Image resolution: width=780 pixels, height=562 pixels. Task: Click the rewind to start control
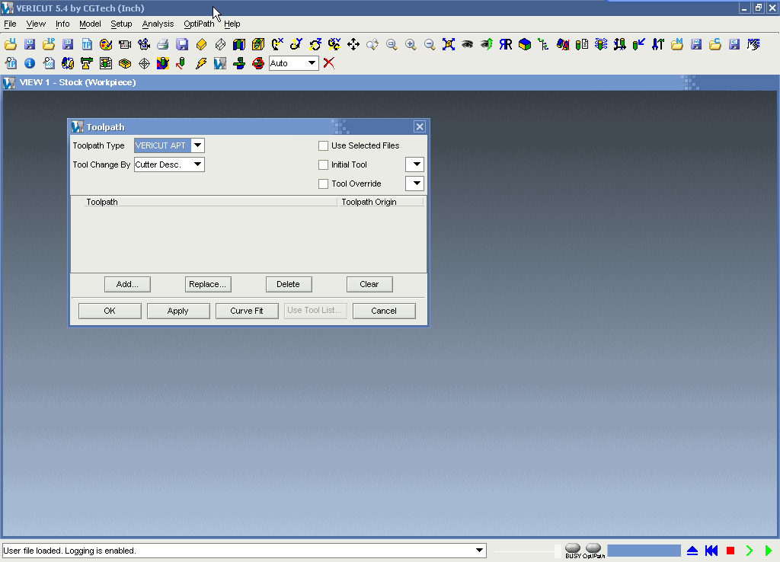pyautogui.click(x=711, y=551)
